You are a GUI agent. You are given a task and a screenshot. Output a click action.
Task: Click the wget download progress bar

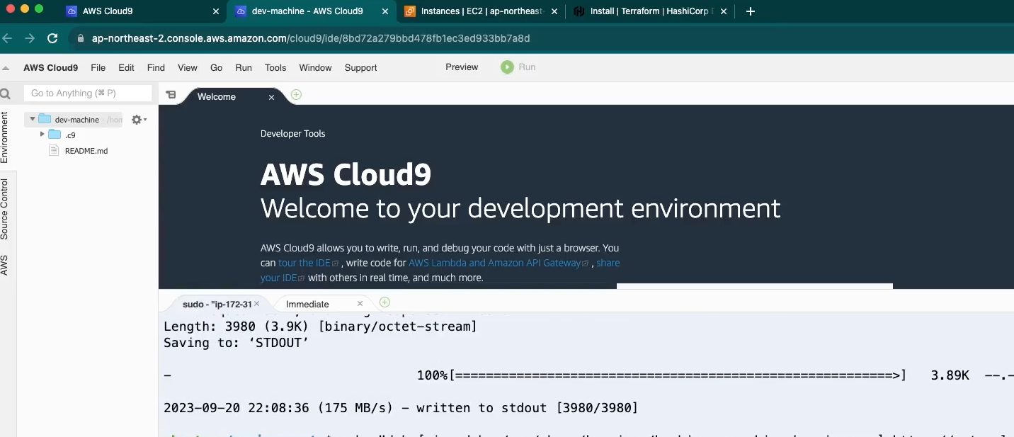point(678,375)
